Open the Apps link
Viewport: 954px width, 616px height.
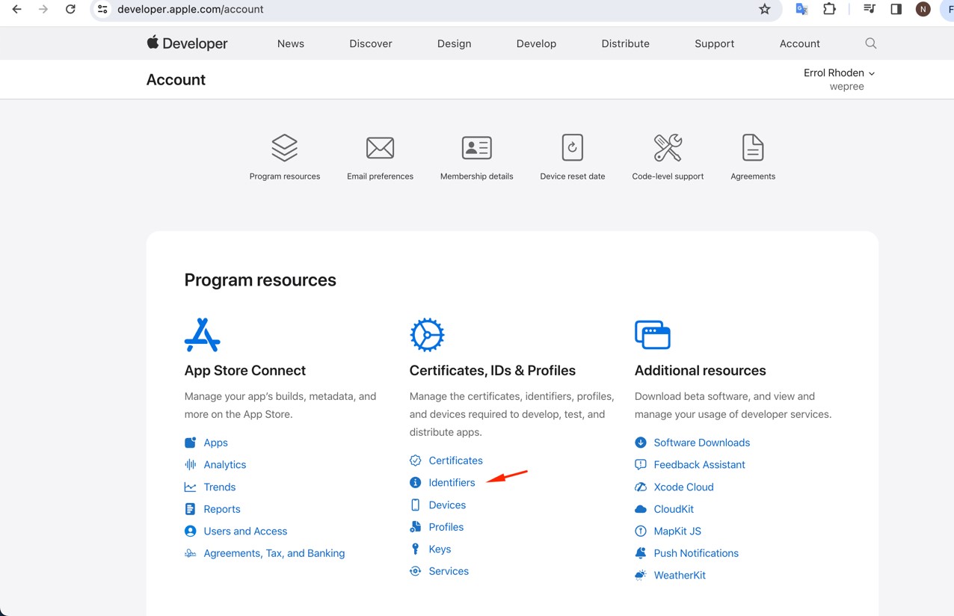pyautogui.click(x=215, y=443)
